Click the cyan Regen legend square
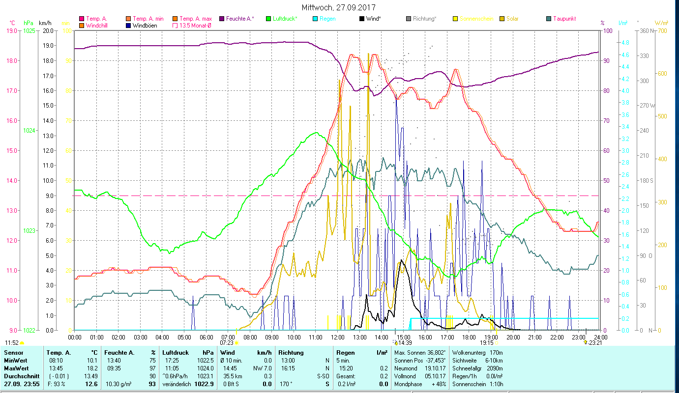The width and height of the screenshot is (679, 393). pos(315,19)
